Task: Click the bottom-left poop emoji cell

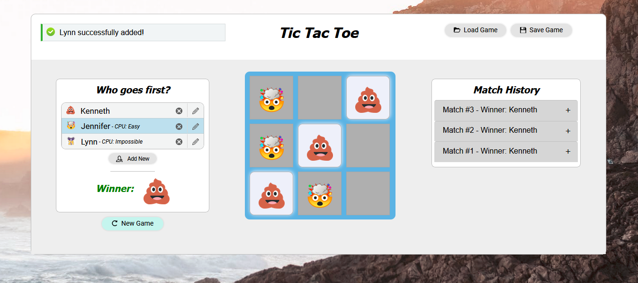Action: pos(271,193)
